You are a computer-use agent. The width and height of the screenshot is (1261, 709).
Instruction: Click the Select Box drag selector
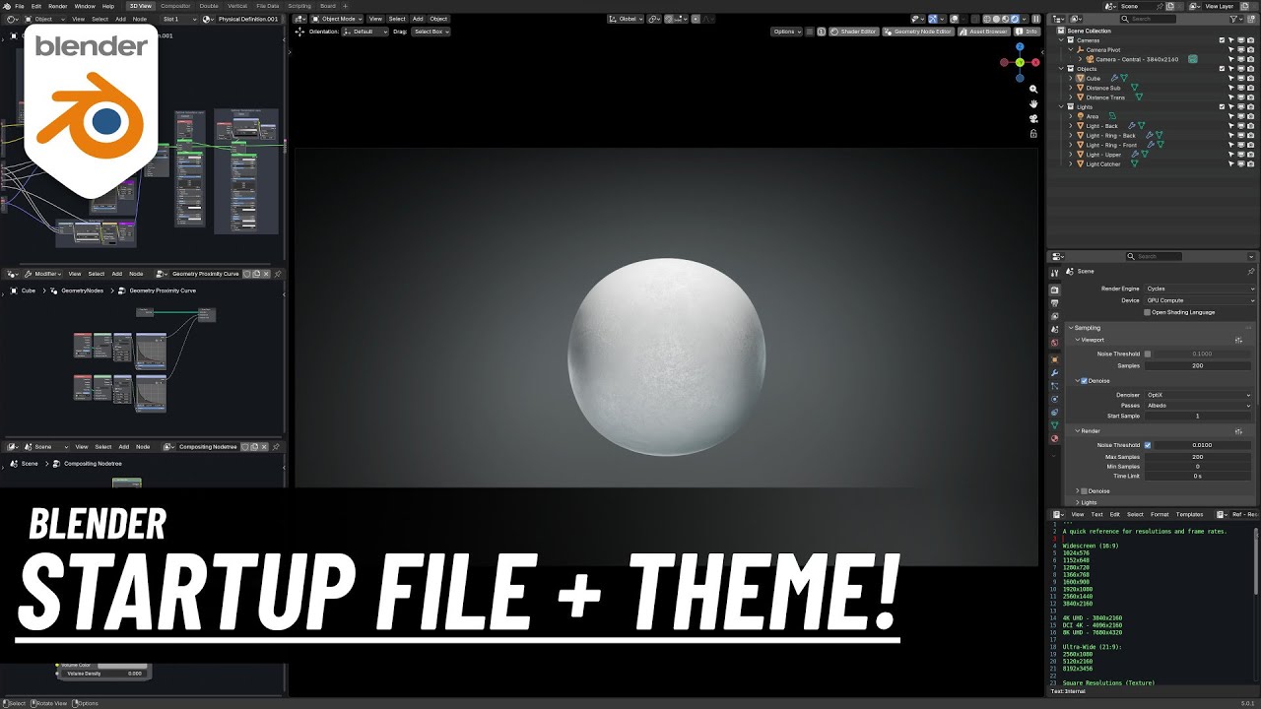(x=431, y=32)
